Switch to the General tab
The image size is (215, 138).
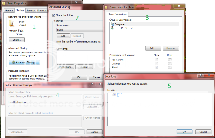[9, 11]
